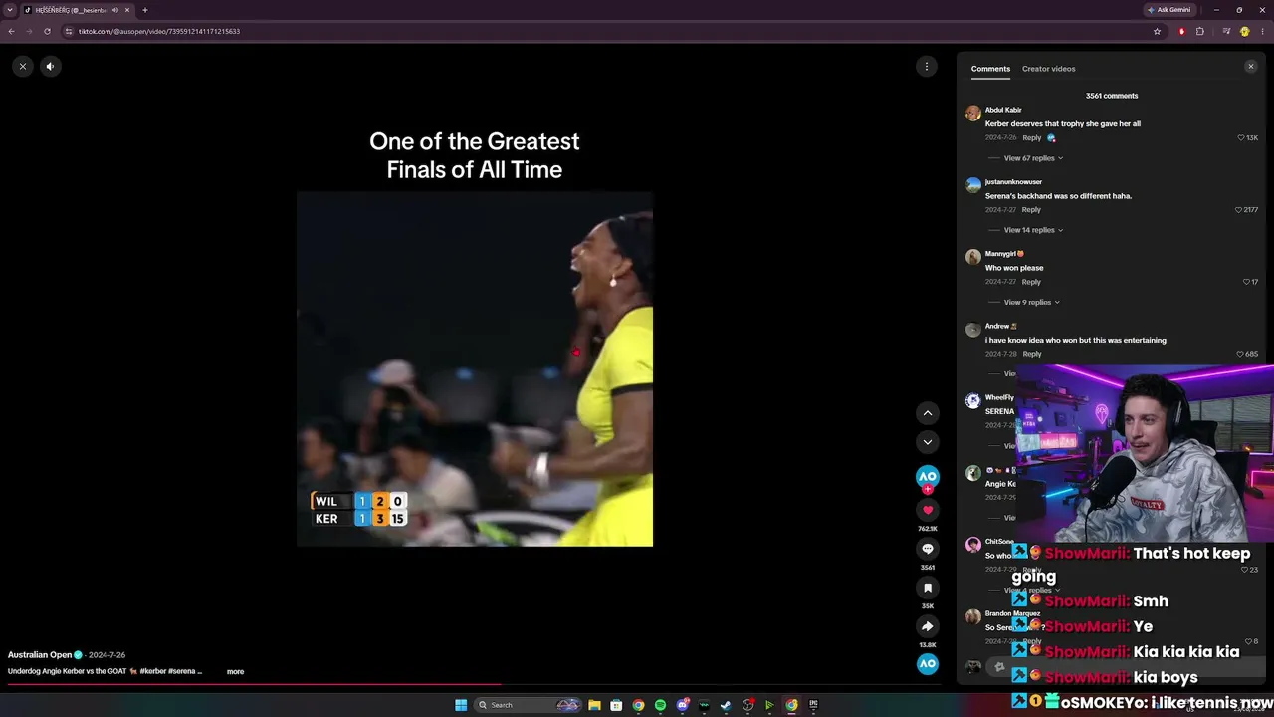Expand 14 replies under justanunknowuser
The height and width of the screenshot is (717, 1274).
[x=1033, y=230]
